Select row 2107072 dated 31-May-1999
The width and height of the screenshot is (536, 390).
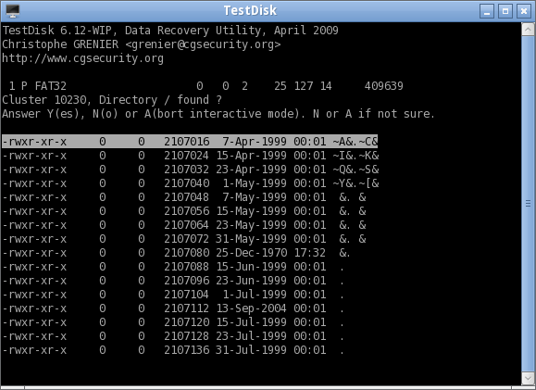[x=184, y=239]
